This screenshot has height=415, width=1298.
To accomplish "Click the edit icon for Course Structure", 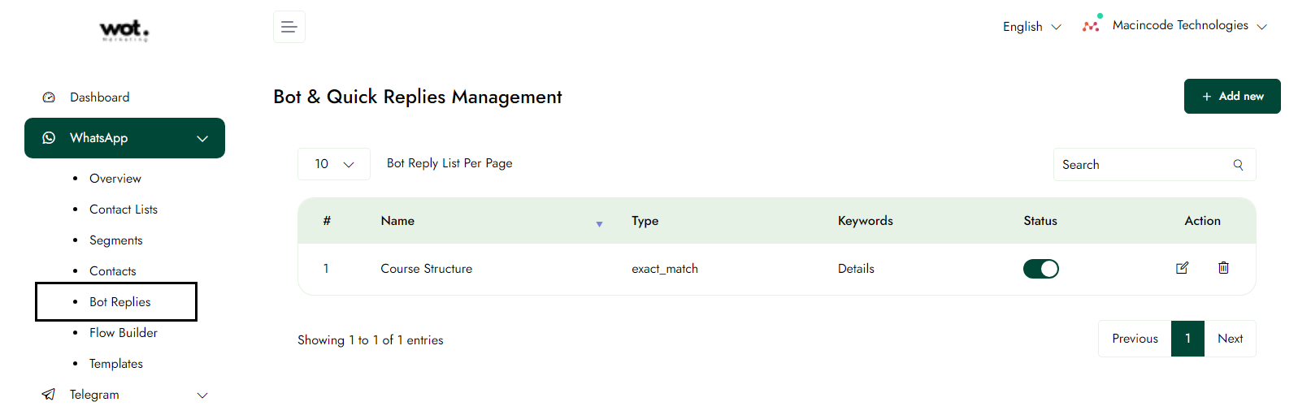I will pyautogui.click(x=1182, y=268).
